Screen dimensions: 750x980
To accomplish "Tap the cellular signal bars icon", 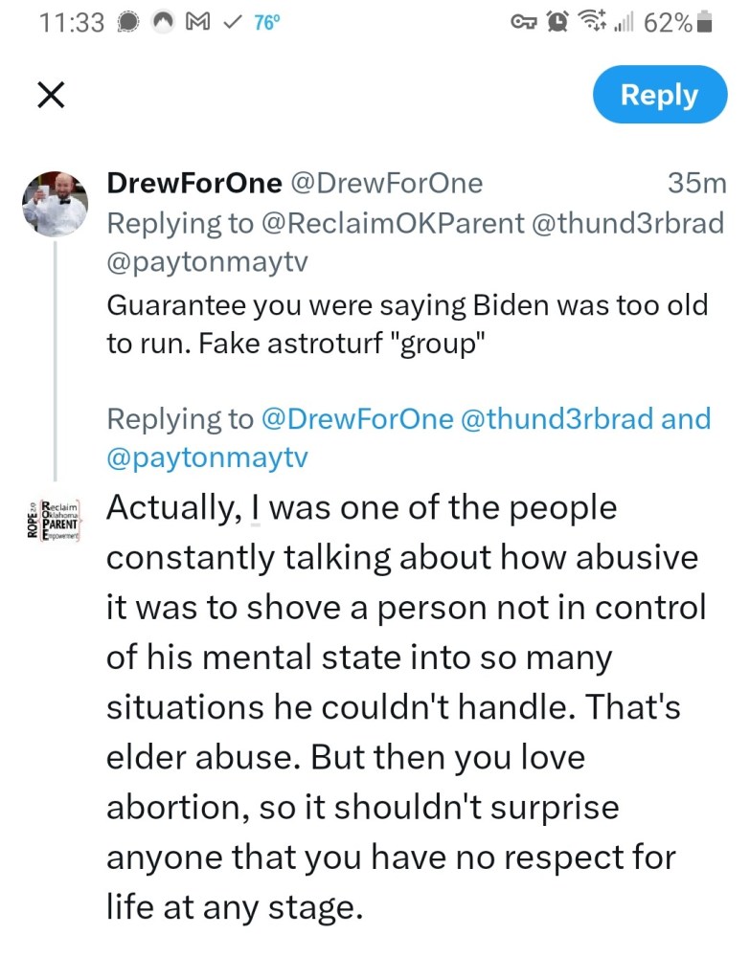I will 626,23.
